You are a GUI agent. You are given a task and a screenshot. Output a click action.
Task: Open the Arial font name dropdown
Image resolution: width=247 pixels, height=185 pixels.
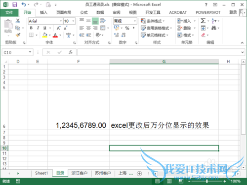pos(61,21)
